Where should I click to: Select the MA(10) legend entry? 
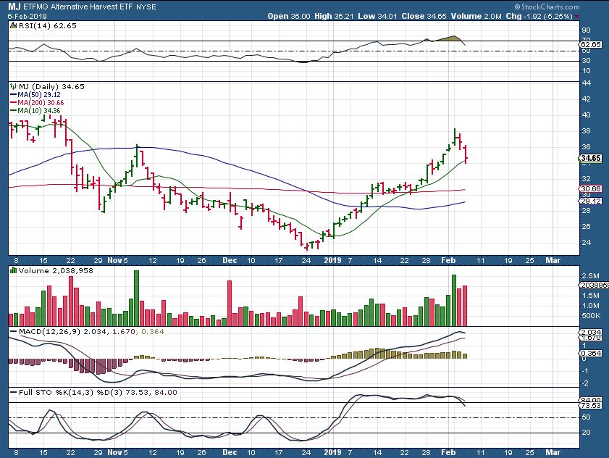point(36,110)
